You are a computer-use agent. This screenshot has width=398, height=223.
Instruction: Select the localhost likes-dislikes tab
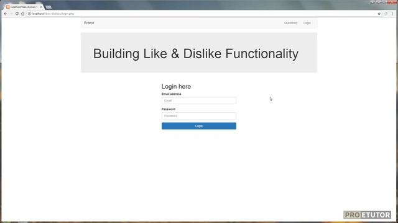pyautogui.click(x=24, y=7)
